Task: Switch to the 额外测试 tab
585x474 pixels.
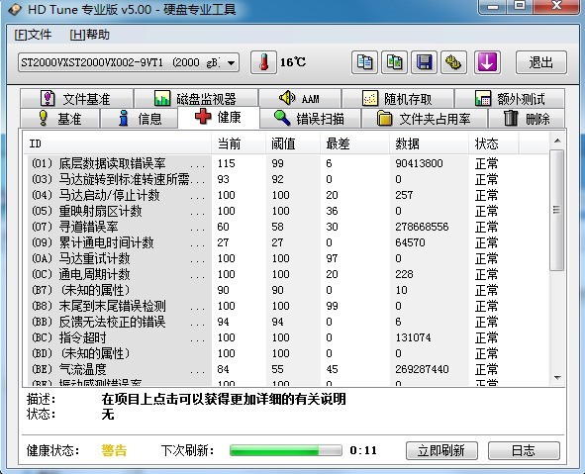Action: point(510,99)
